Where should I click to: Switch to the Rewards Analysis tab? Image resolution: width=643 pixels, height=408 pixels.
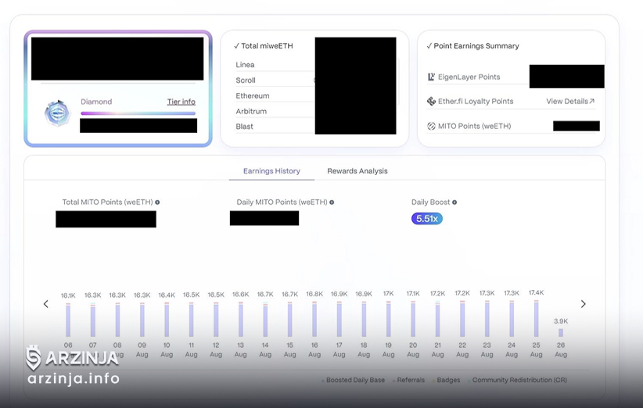click(x=357, y=171)
